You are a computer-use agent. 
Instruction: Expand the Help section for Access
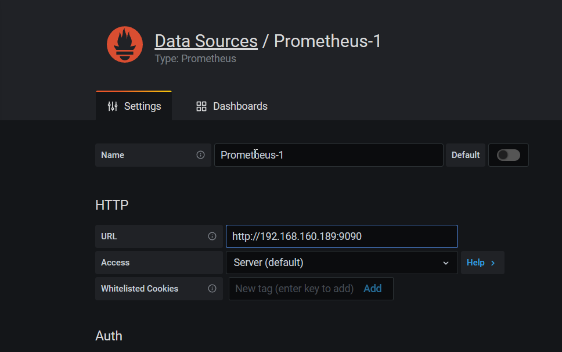tap(482, 263)
